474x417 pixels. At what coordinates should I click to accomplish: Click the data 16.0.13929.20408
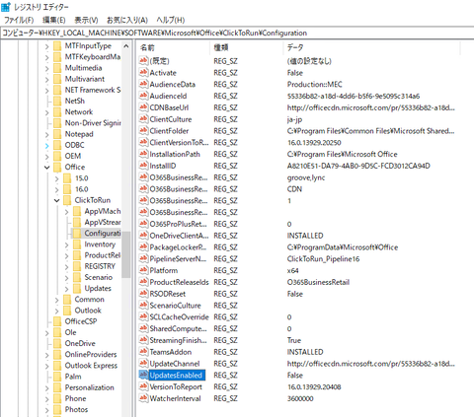pyautogui.click(x=314, y=386)
